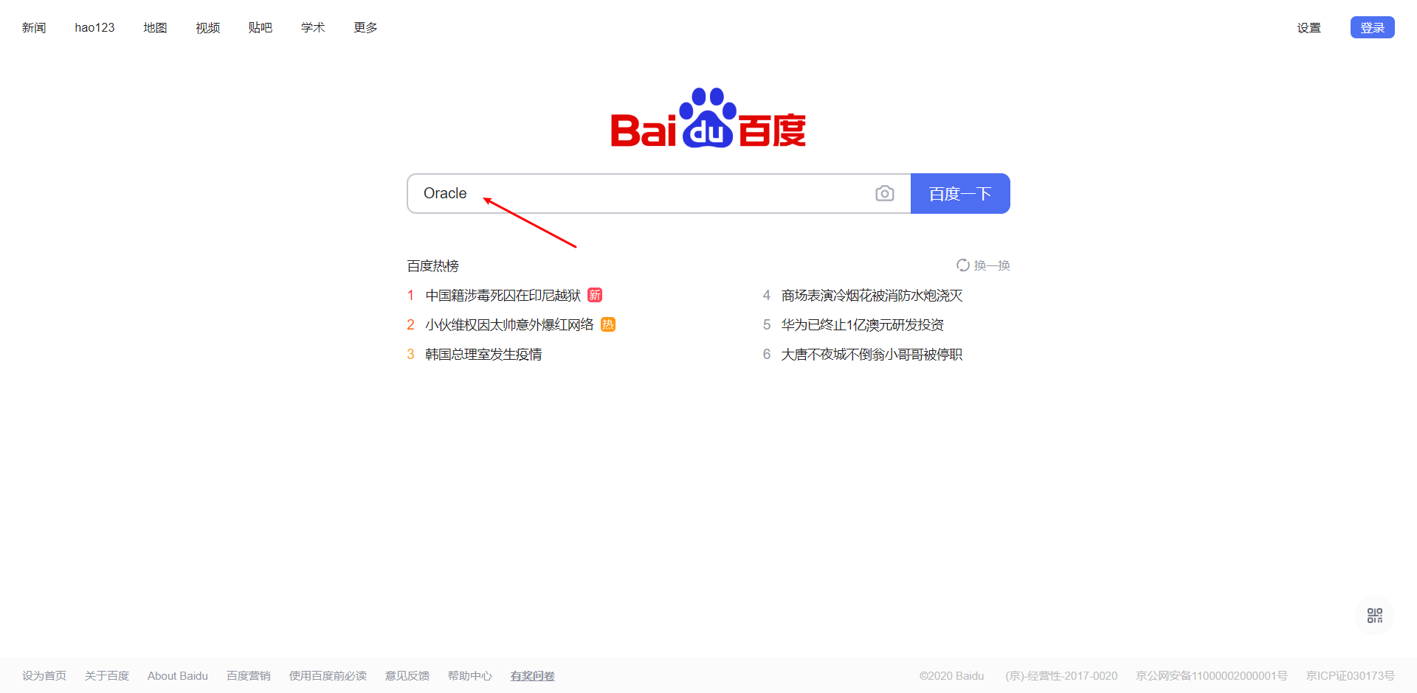Click the refresh icon next to 换一换
Viewport: 1417px width, 693px height.
[962, 265]
